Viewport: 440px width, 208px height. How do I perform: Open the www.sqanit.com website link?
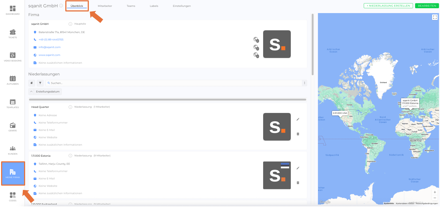click(49, 55)
